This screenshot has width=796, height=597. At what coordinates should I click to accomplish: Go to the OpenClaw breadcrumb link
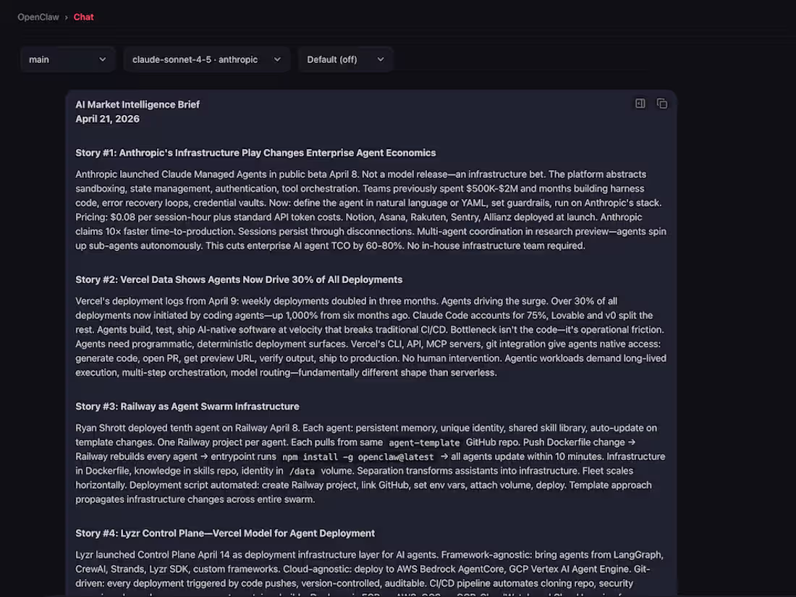38,17
